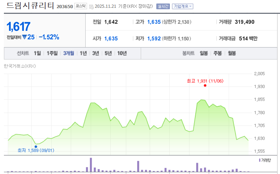The image size is (280, 174).
Task: Click the current price 1,617
Action: tap(18, 27)
